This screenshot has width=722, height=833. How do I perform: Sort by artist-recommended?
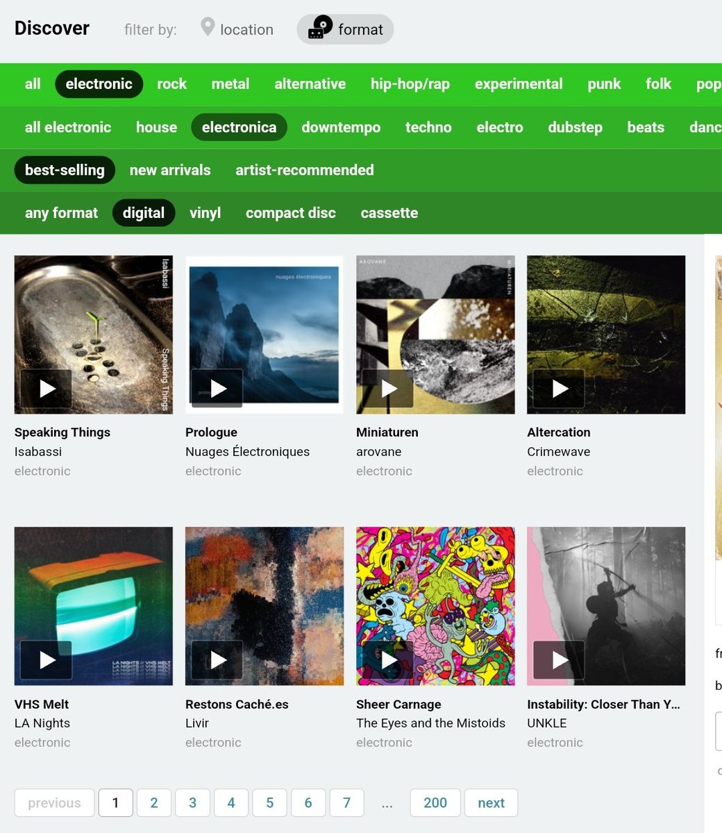pos(304,170)
